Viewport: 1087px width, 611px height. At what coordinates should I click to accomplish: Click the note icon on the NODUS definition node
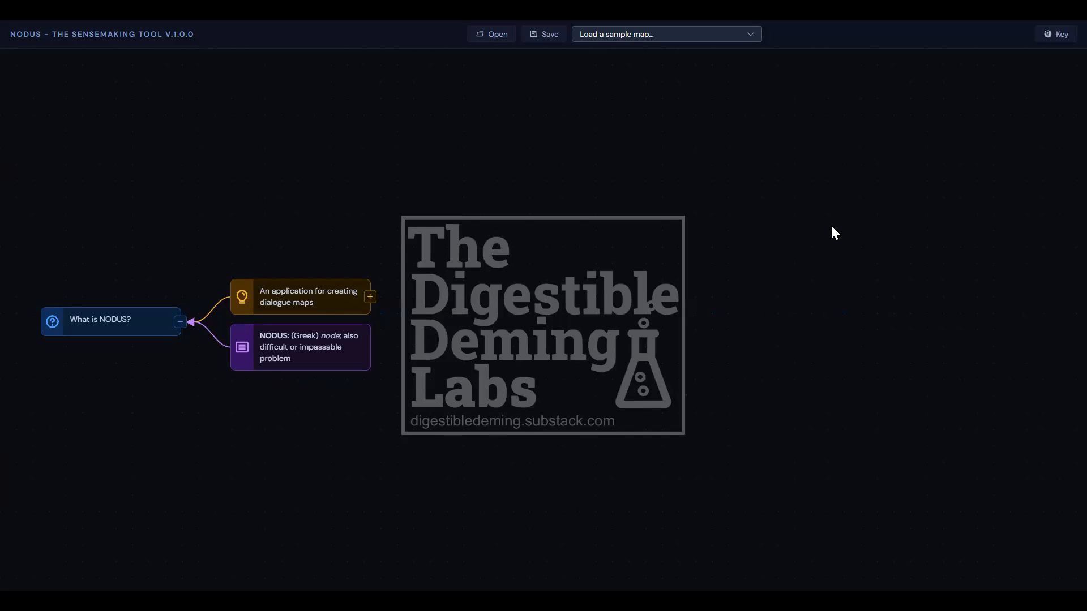[x=242, y=347]
